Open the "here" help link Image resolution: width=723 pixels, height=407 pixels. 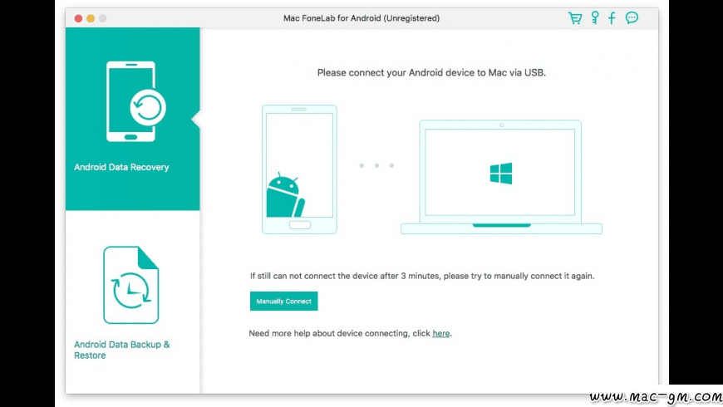[x=440, y=333]
